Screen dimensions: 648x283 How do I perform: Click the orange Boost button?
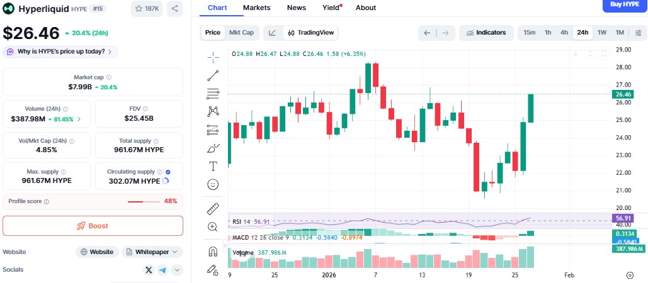pos(93,226)
